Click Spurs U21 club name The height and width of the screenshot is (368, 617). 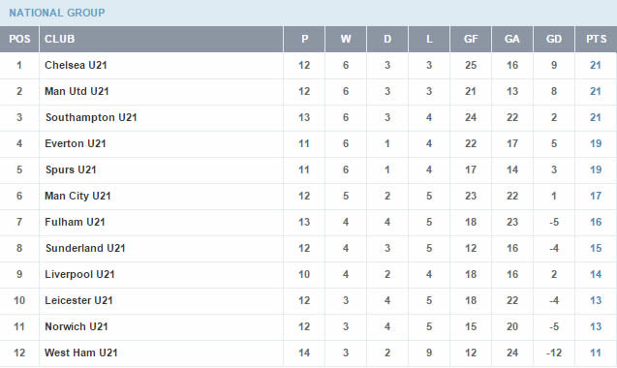coord(71,170)
